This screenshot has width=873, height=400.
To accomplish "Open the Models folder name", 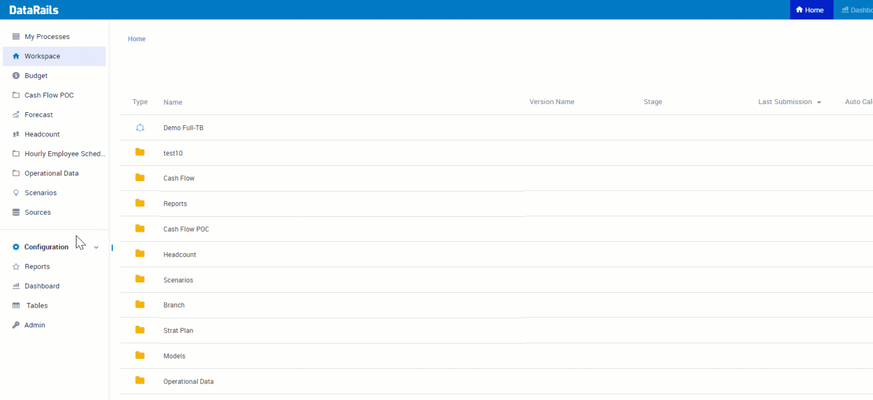I will [174, 356].
